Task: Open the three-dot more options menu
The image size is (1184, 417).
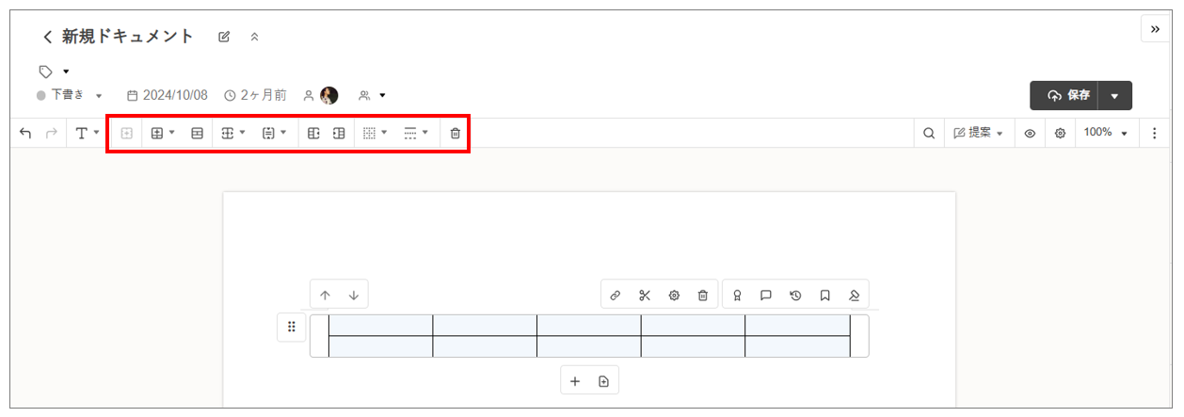Action: (x=1155, y=134)
